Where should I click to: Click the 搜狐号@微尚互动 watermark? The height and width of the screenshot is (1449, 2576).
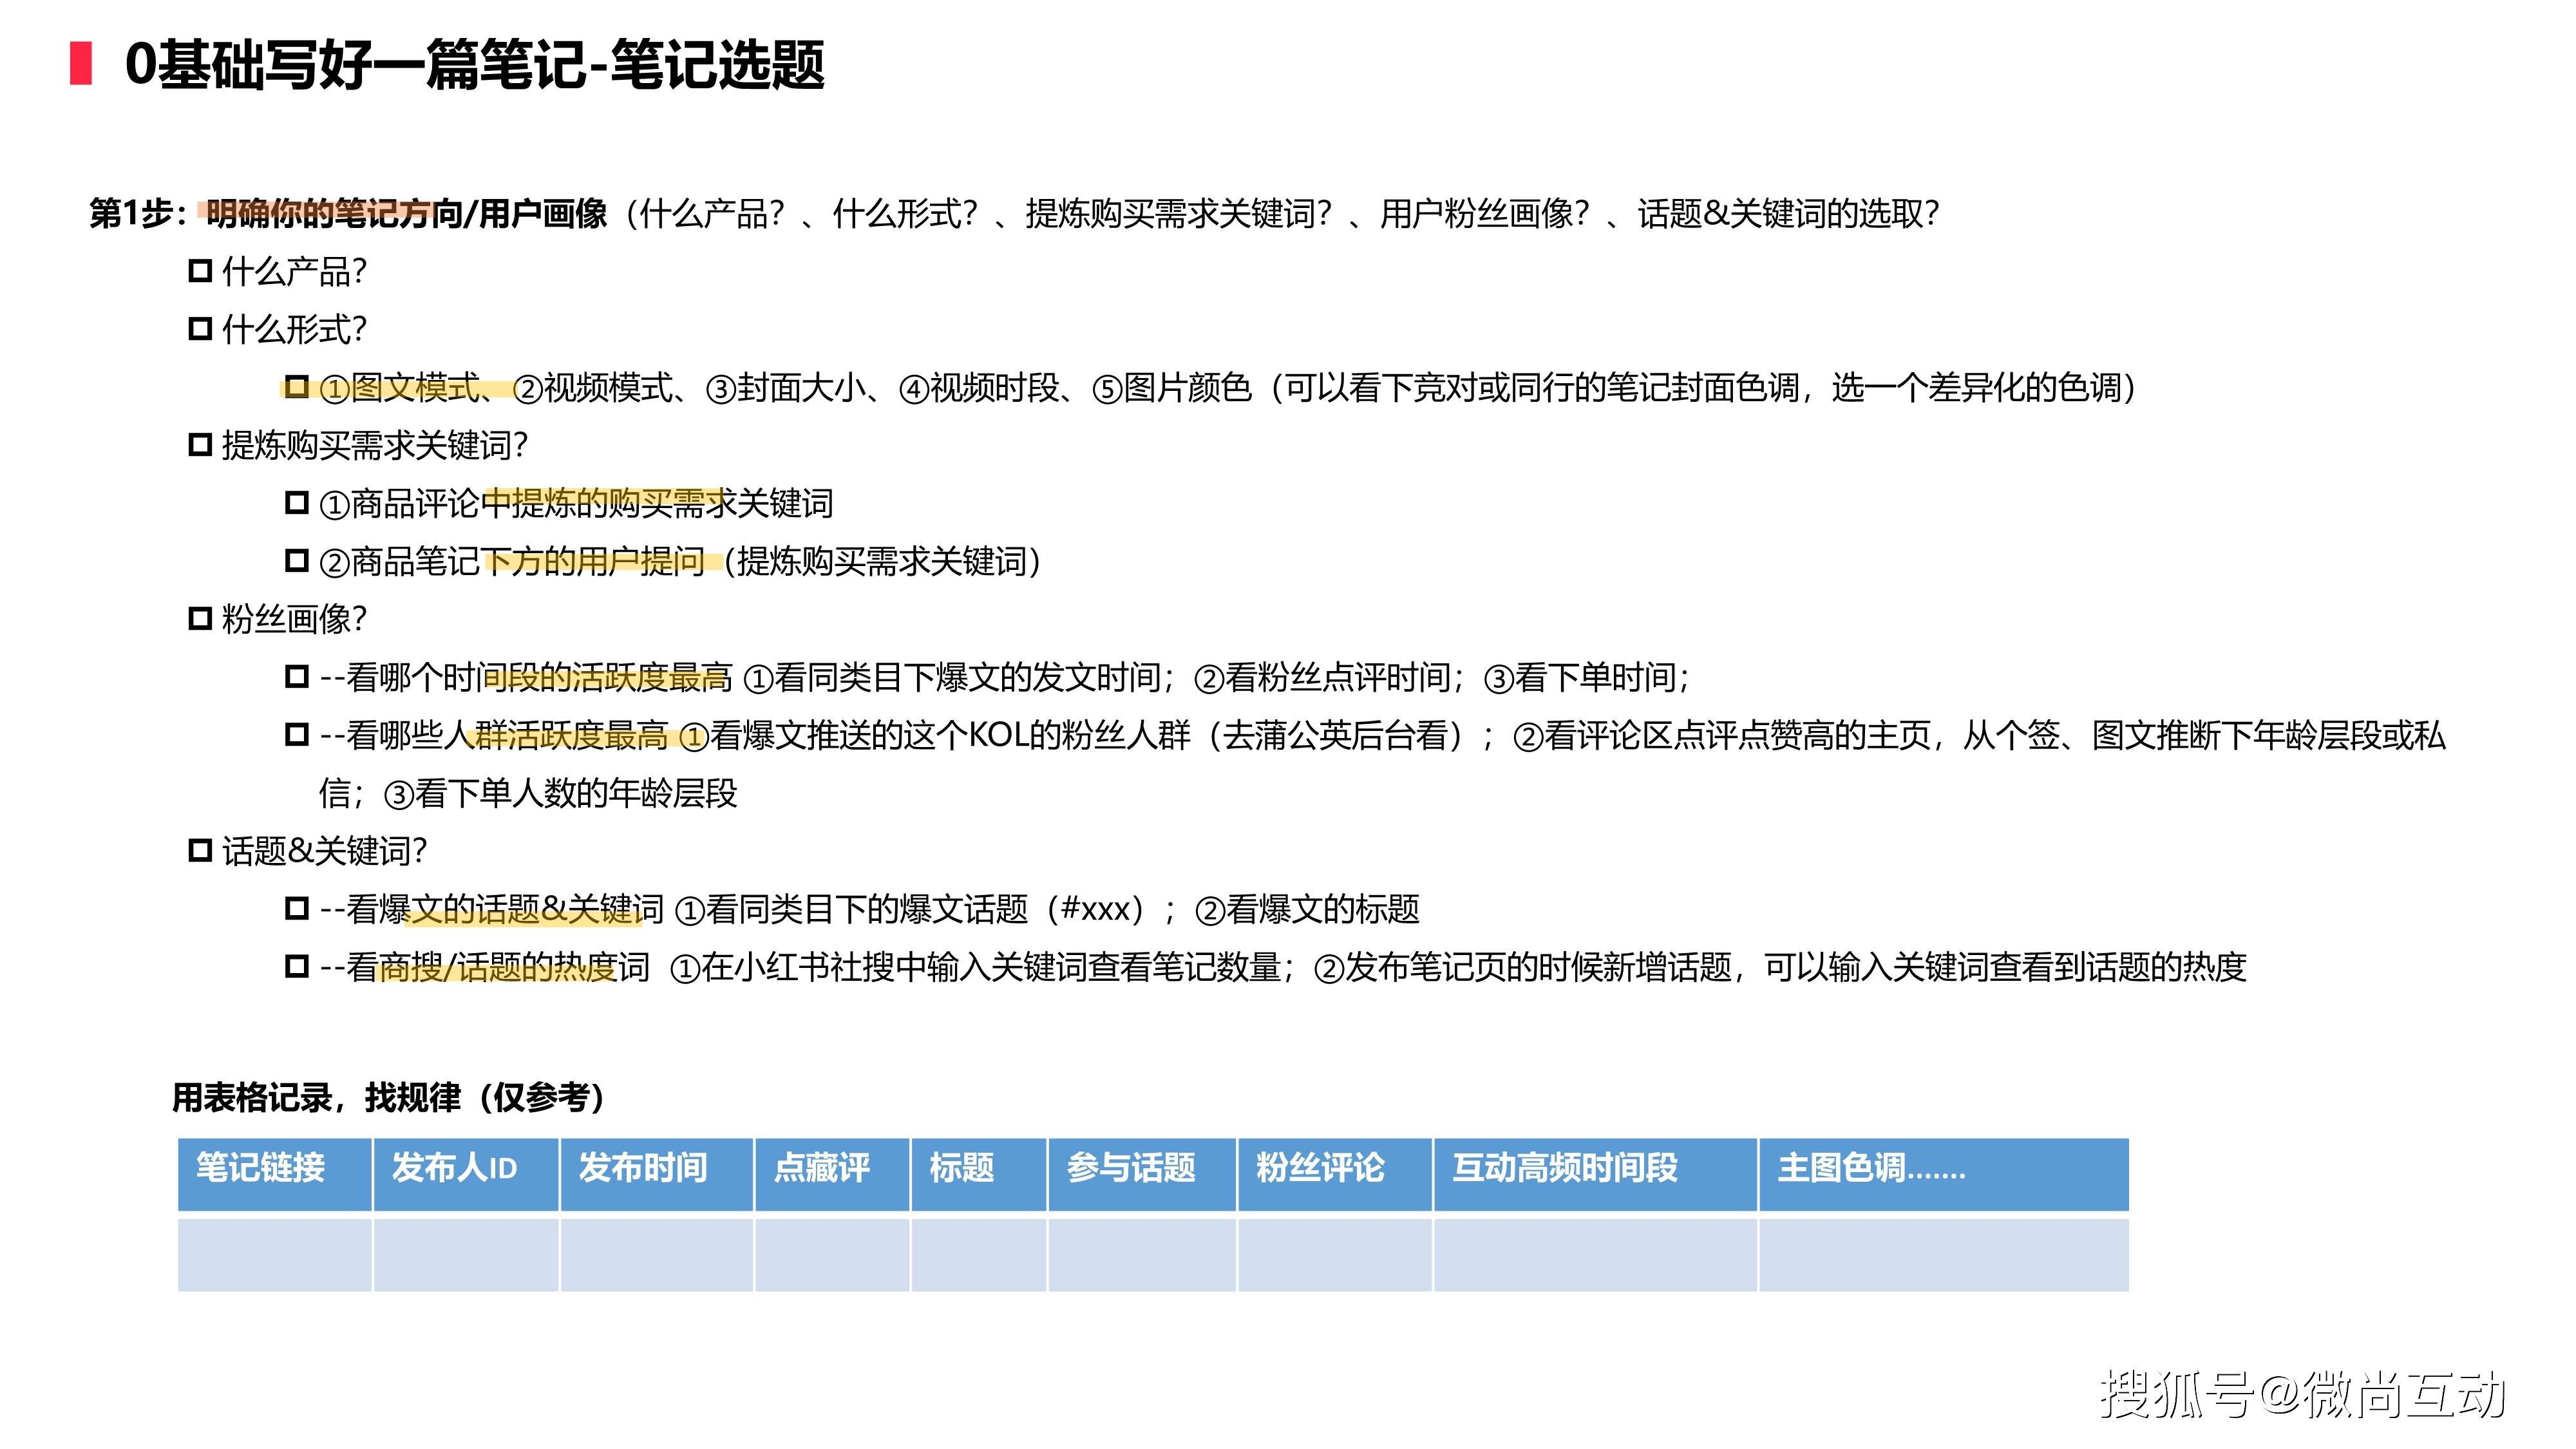(2302, 1393)
